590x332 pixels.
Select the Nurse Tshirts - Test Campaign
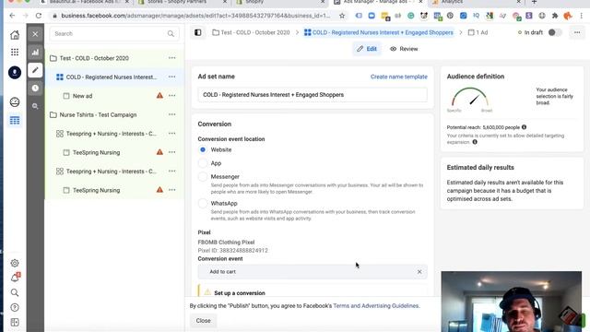tap(98, 114)
